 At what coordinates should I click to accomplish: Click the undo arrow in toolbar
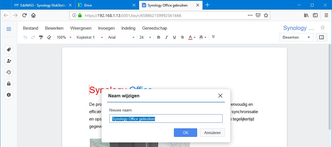coord(25,37)
